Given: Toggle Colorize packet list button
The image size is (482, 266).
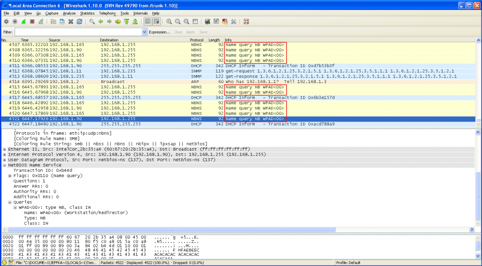Looking at the screenshot, I should (148, 22).
